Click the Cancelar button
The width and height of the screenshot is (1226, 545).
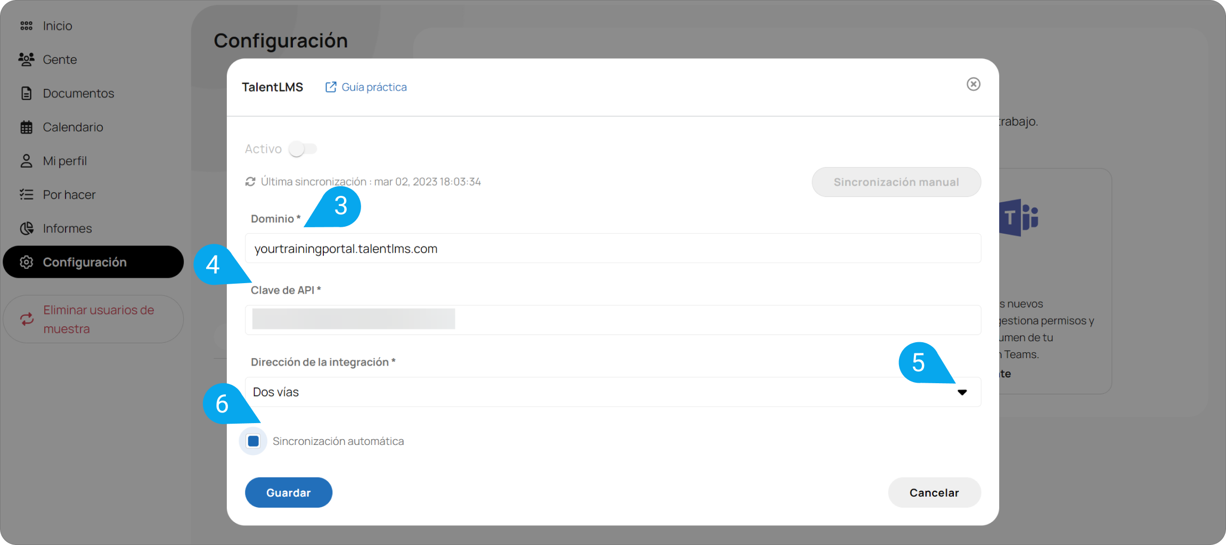[934, 492]
